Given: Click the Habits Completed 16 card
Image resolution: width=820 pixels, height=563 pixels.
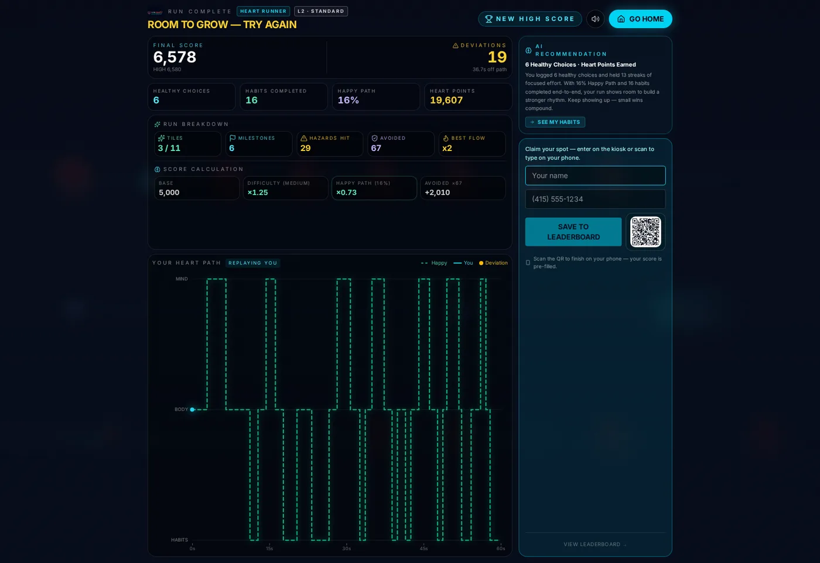Looking at the screenshot, I should point(283,97).
